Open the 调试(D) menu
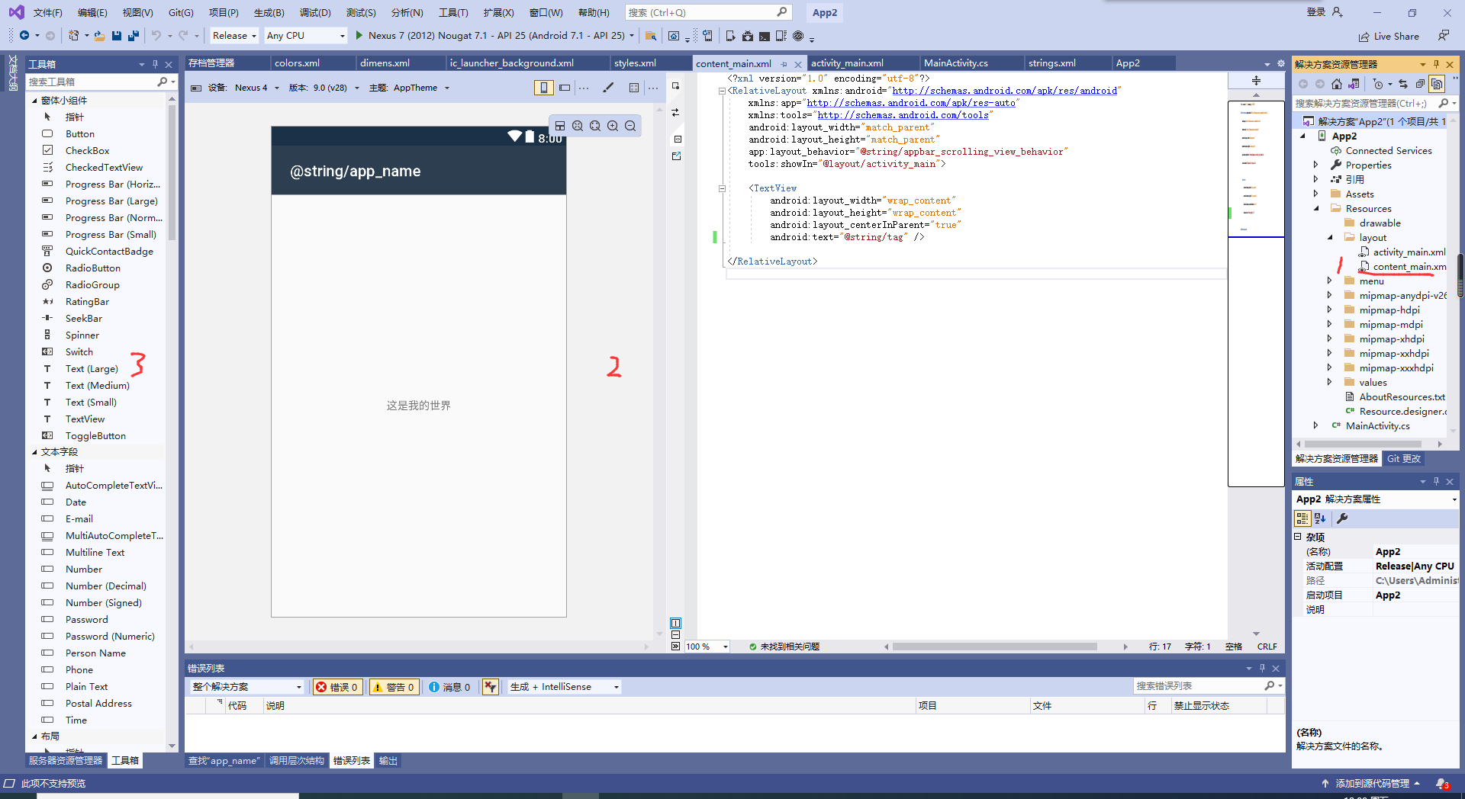The height and width of the screenshot is (799, 1465). point(315,12)
